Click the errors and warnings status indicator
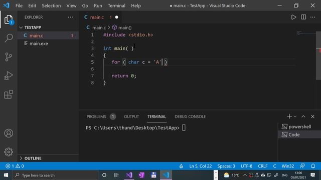321x180 pixels. click(15, 166)
